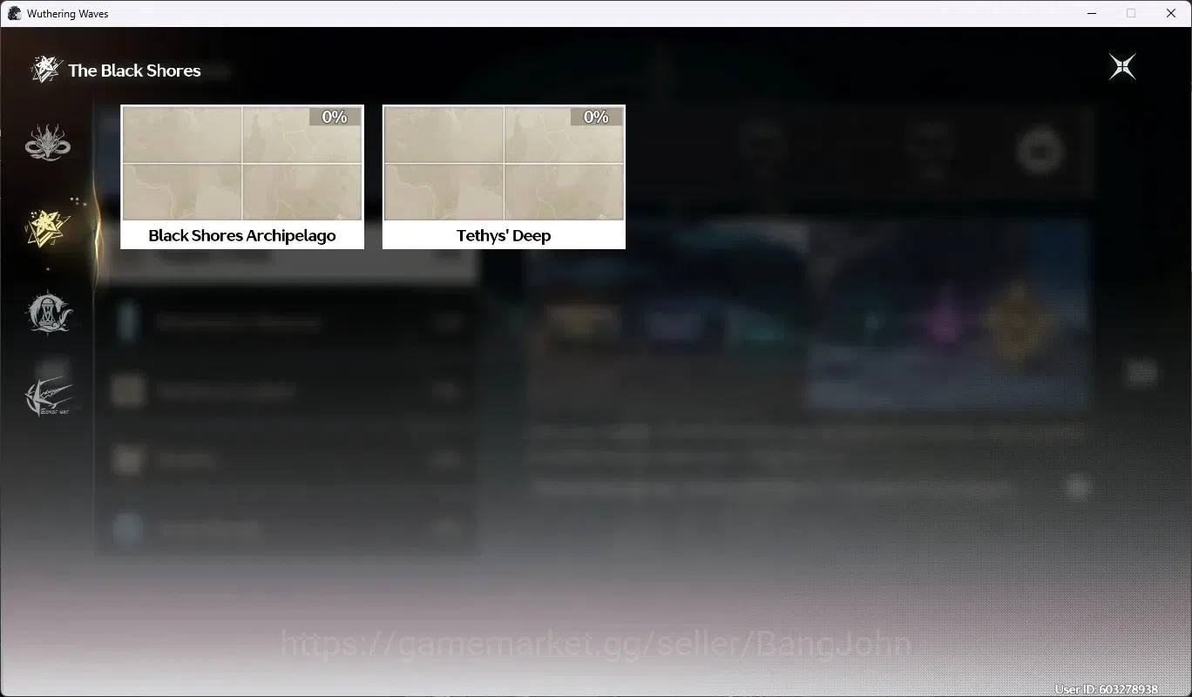1192x697 pixels.
Task: Click the 0% progress badge on Tethys' Deep
Action: point(596,117)
